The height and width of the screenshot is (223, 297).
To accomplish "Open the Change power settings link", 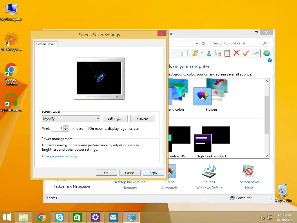I will point(60,156).
